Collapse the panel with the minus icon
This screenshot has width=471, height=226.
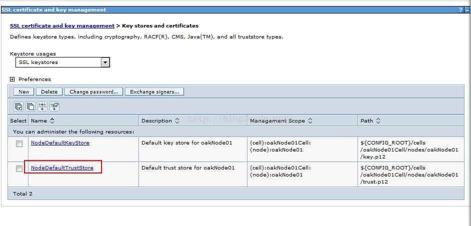coord(466,9)
